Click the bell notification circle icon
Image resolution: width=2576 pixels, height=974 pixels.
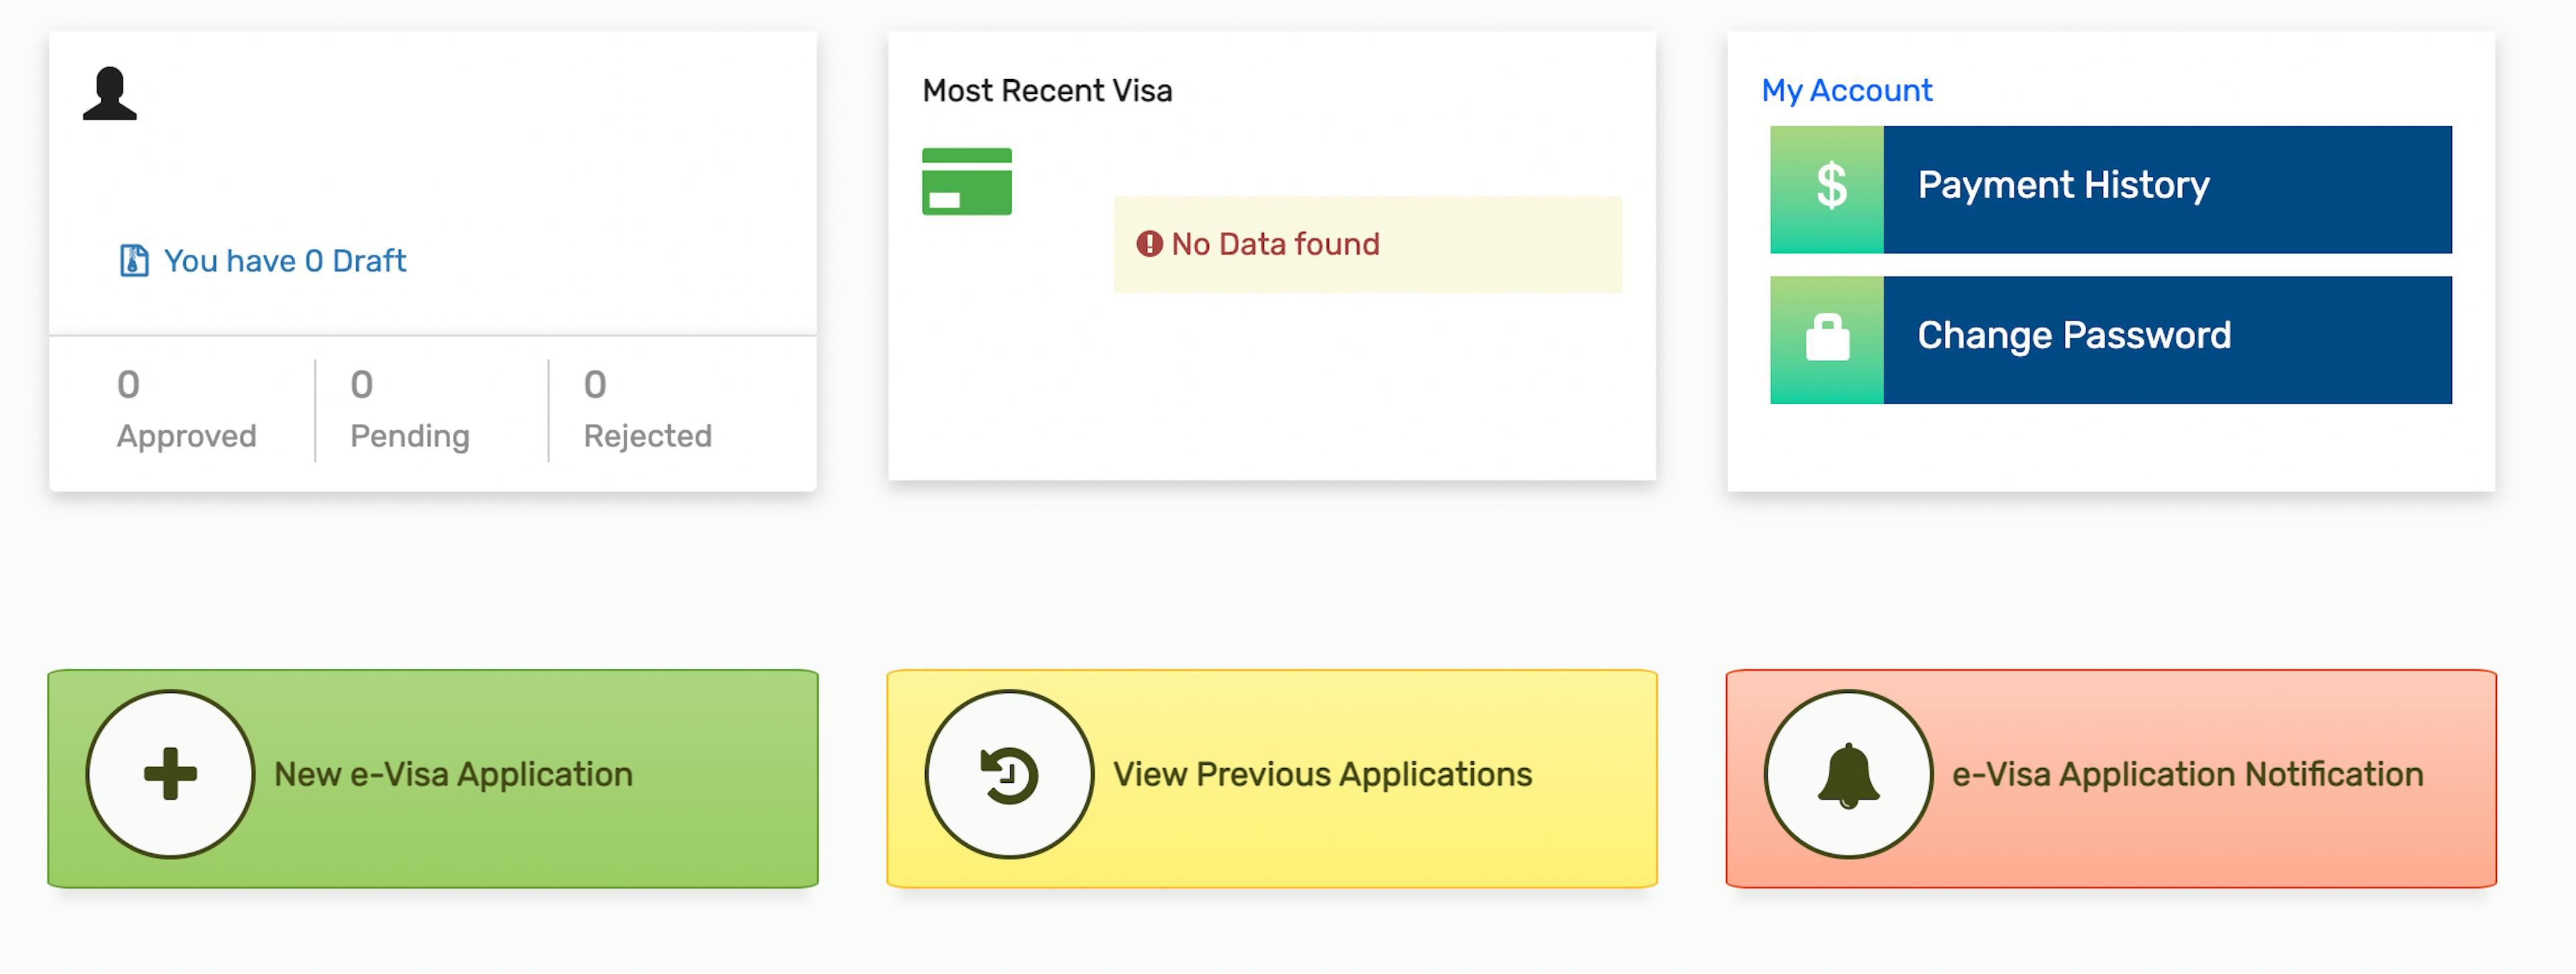(x=1848, y=774)
